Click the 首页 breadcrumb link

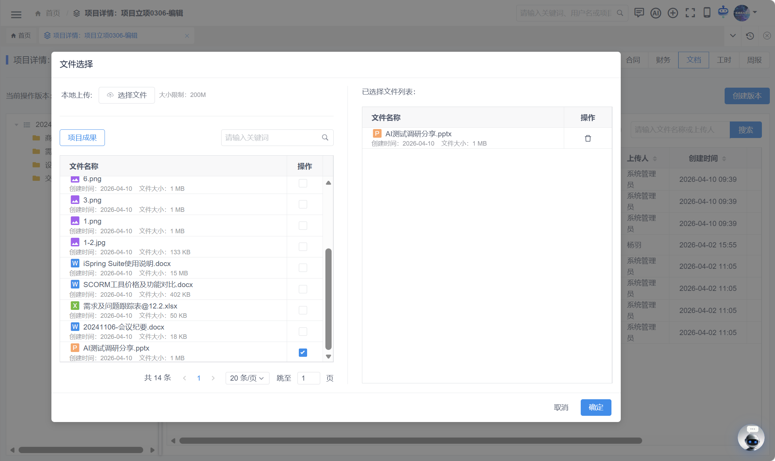click(x=53, y=13)
